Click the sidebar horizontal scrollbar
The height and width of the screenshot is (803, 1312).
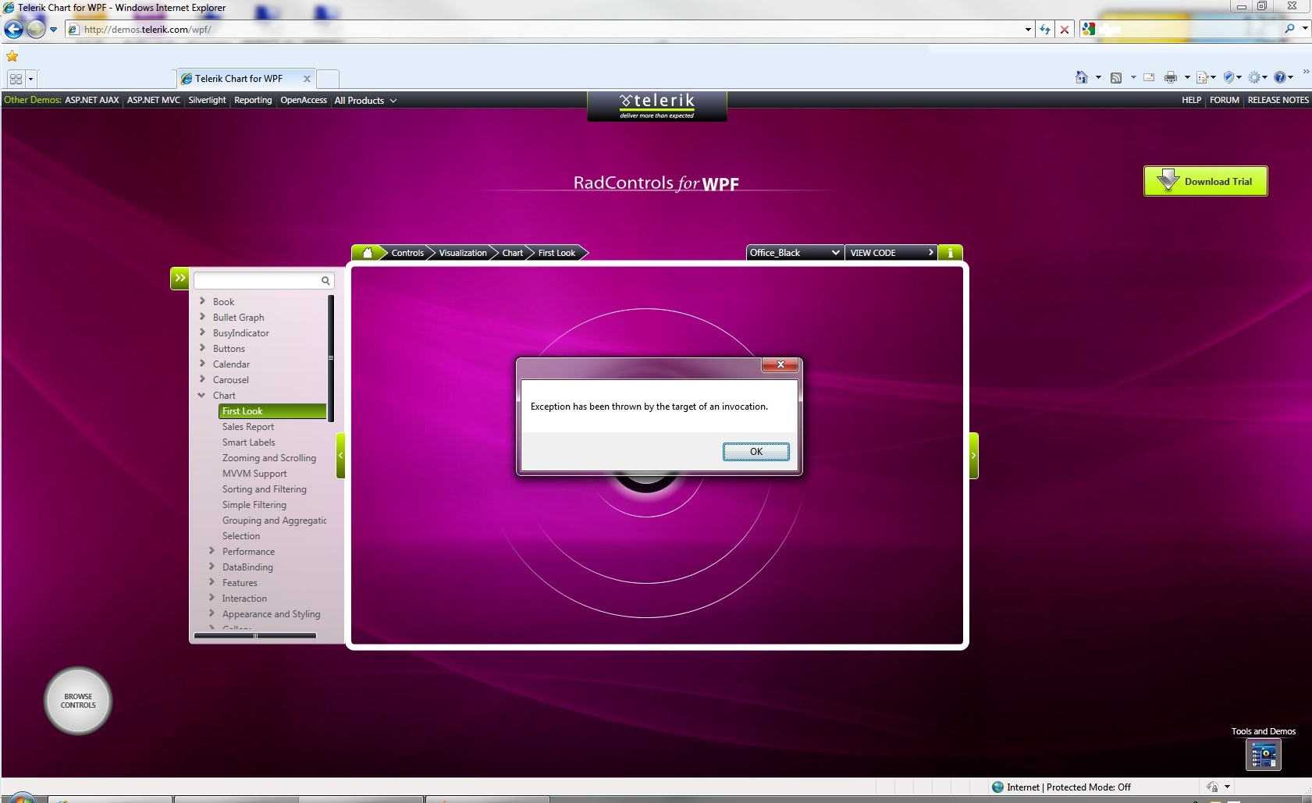pos(255,636)
